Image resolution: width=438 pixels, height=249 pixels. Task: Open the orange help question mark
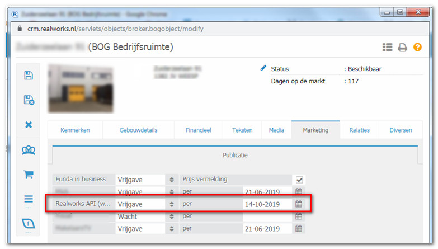(418, 47)
